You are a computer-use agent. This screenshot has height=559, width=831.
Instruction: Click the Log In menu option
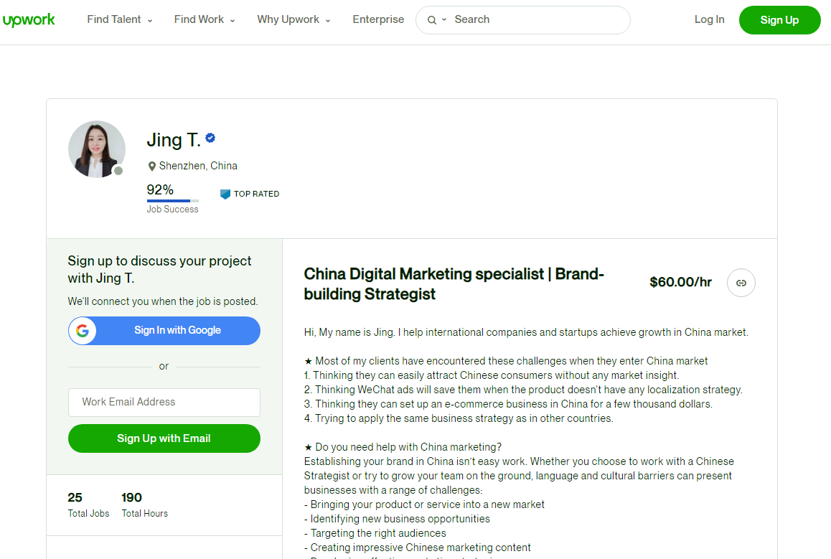pos(709,19)
